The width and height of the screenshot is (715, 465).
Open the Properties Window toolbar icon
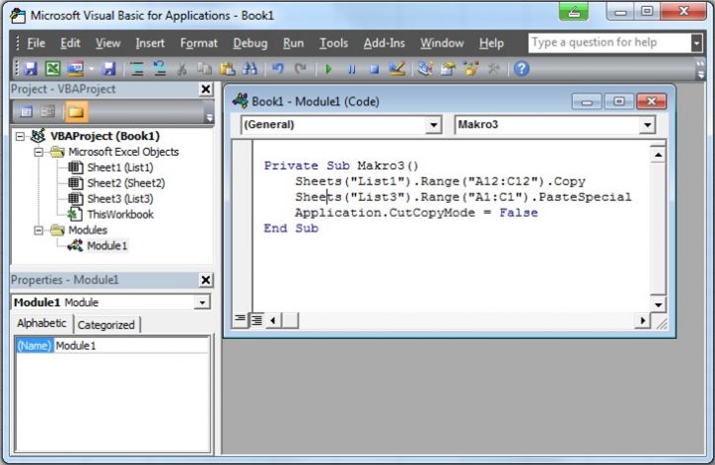coord(448,69)
